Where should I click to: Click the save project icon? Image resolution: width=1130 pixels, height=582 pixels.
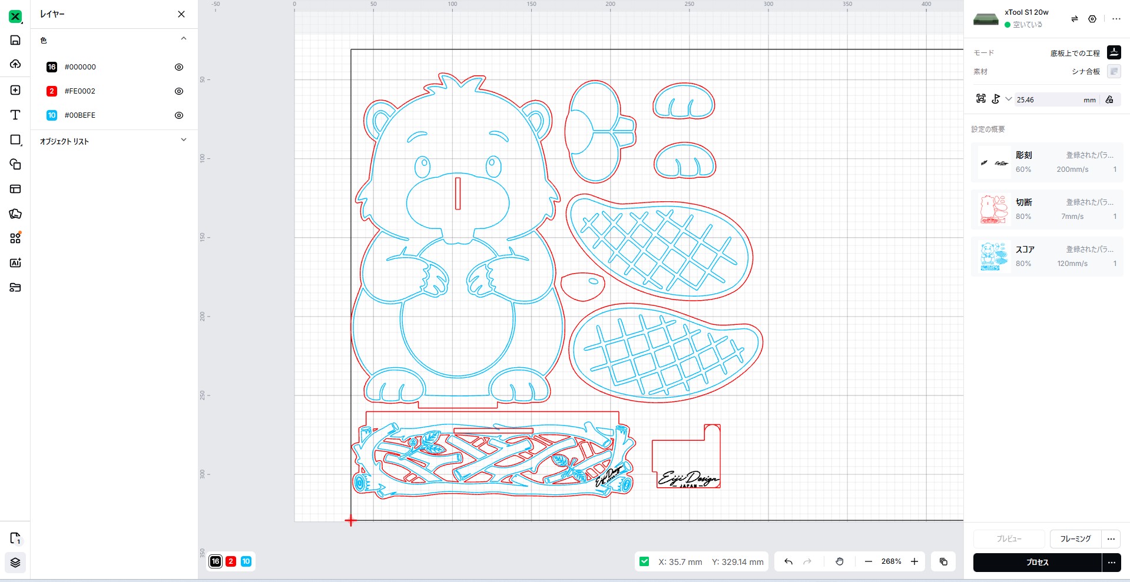(x=15, y=40)
